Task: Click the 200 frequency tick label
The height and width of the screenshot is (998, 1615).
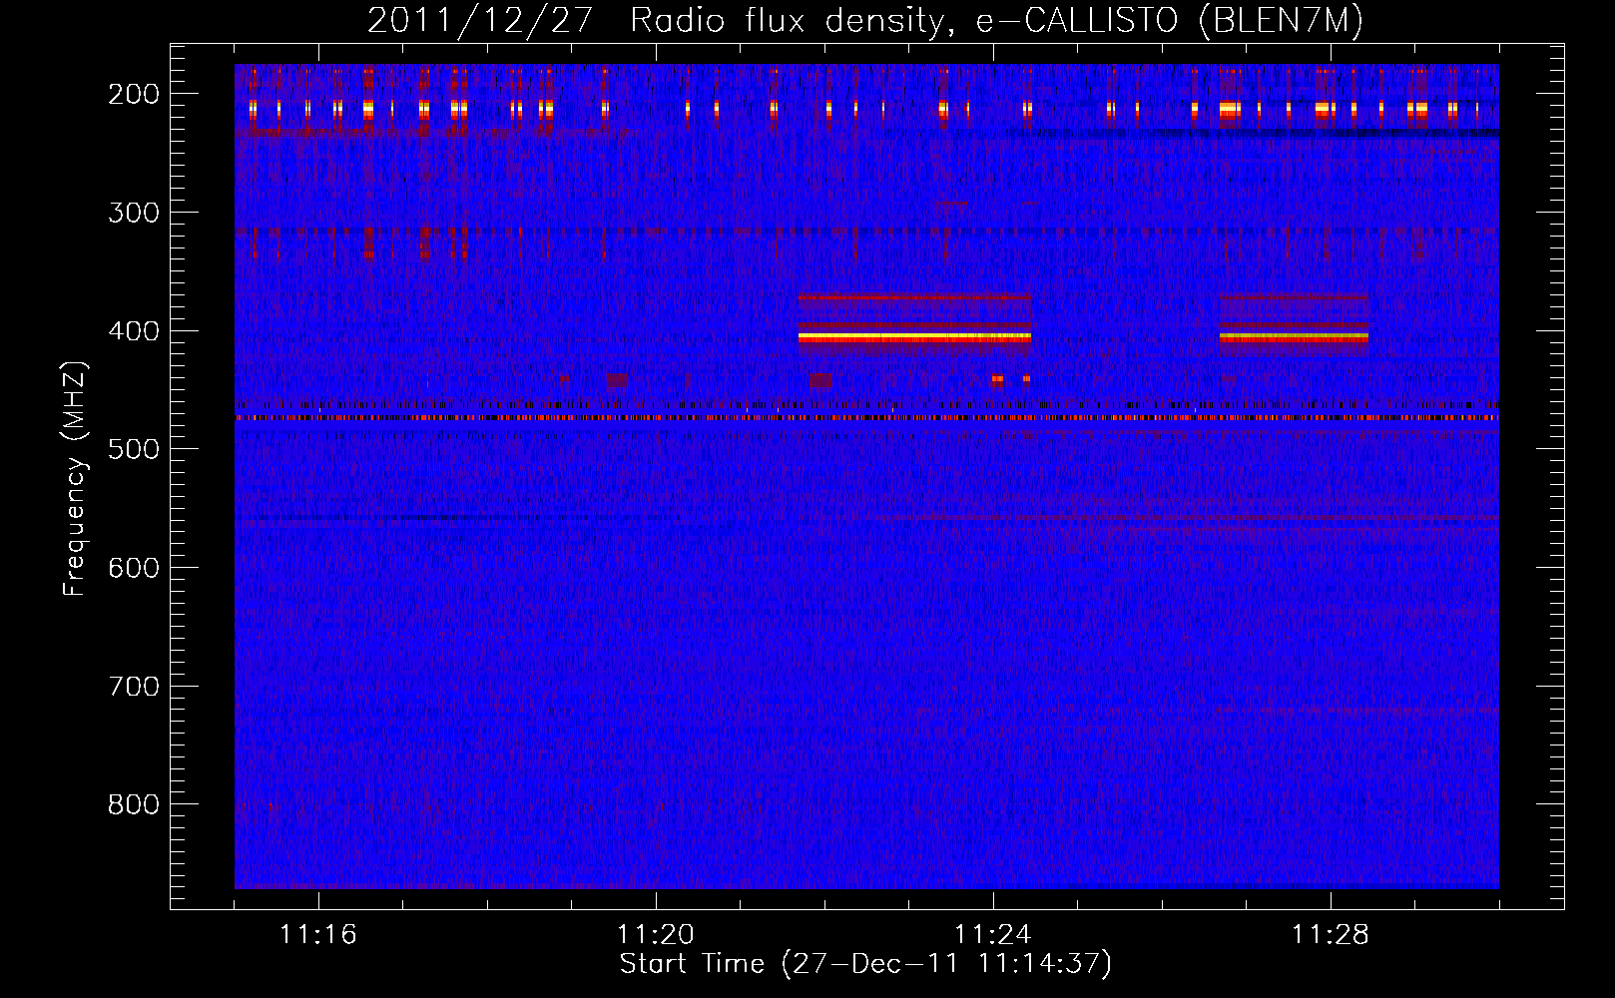Action: tap(134, 94)
